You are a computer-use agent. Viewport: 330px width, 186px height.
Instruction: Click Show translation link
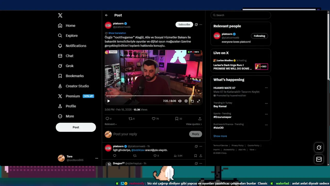(117, 33)
